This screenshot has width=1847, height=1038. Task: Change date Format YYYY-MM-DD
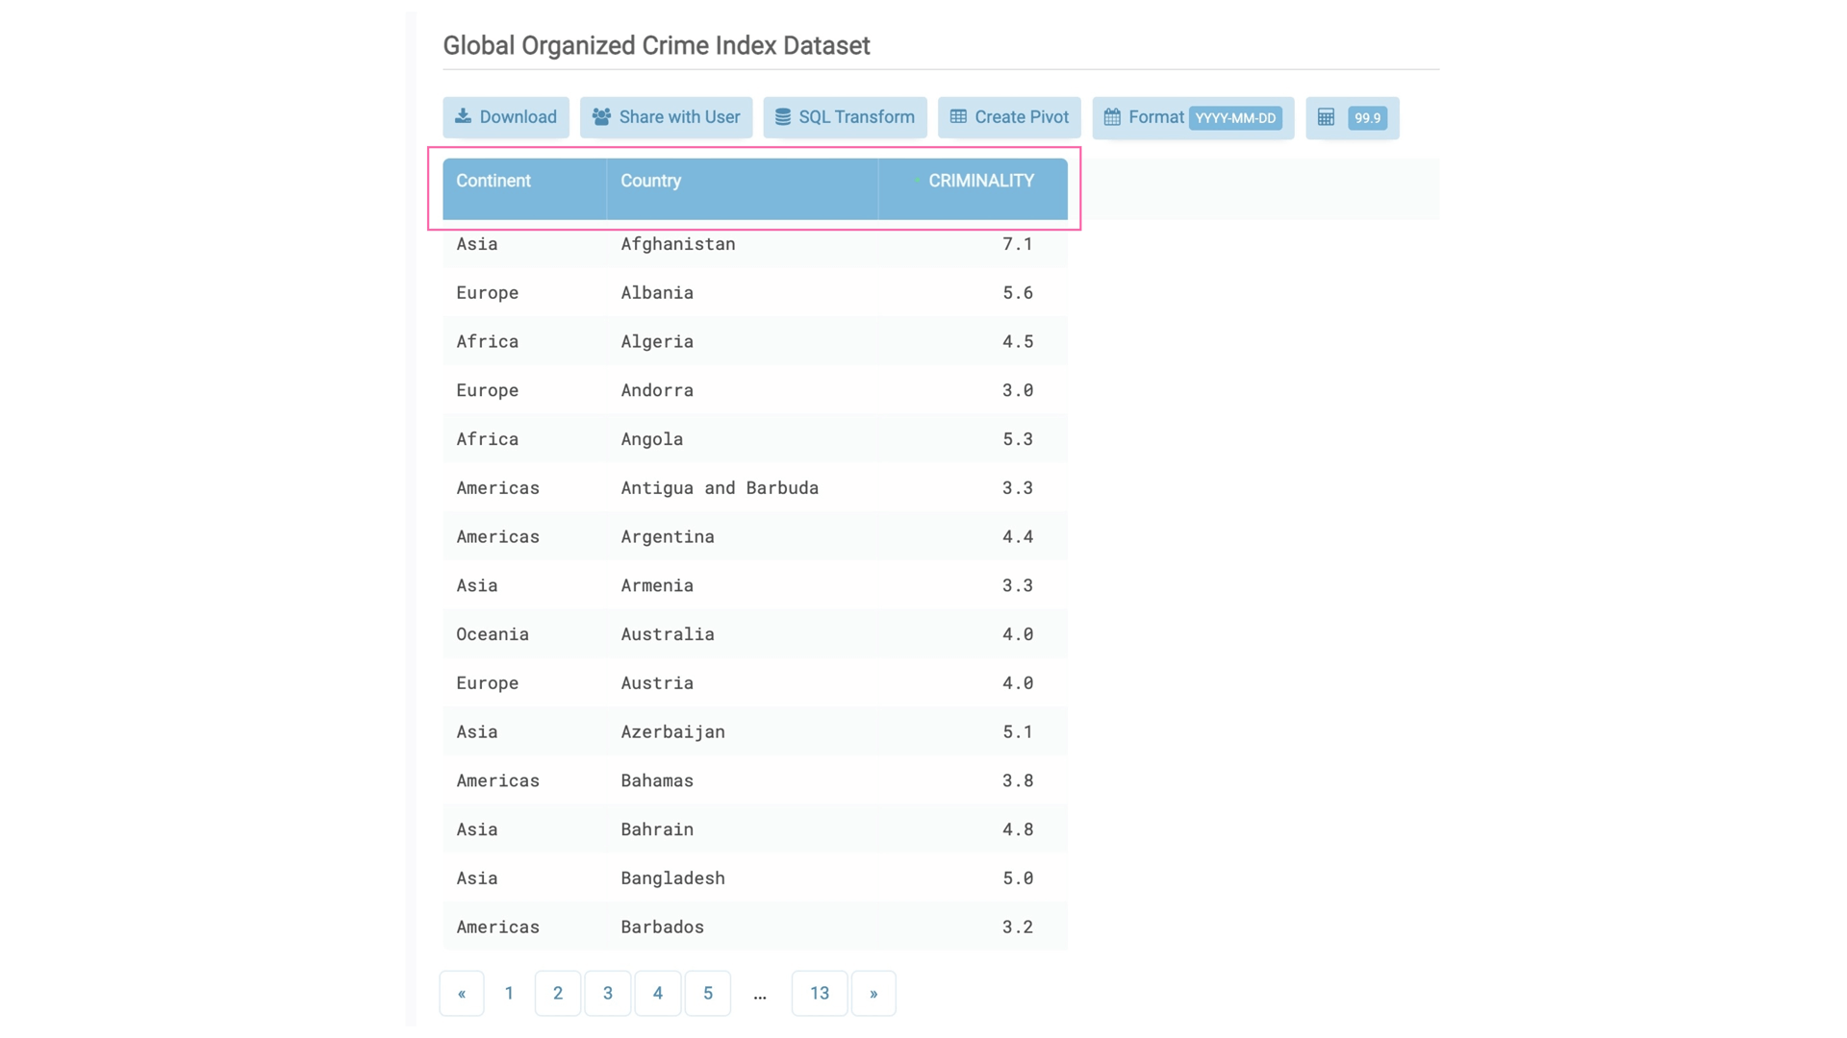pos(1193,117)
